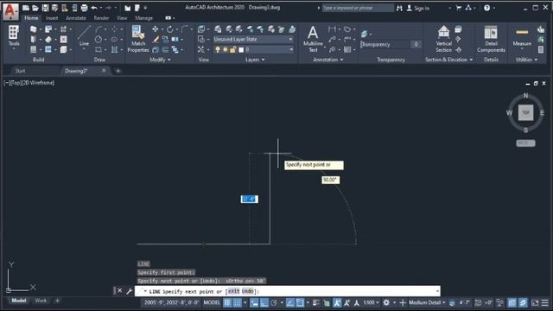Viewport: 553px width, 311px height.
Task: Click the Sign In button
Action: pyautogui.click(x=418, y=8)
